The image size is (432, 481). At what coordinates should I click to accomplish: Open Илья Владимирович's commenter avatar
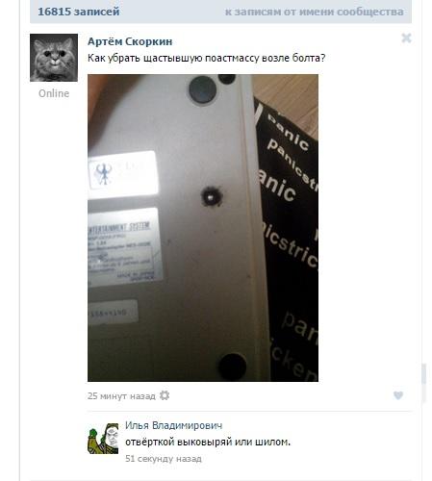click(x=103, y=439)
